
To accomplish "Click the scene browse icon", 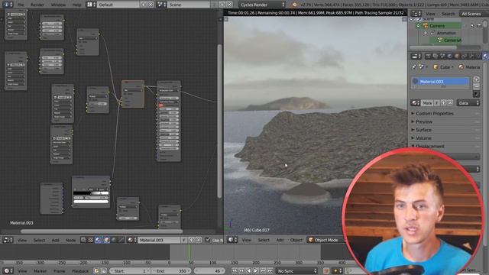I will click(x=161, y=5).
